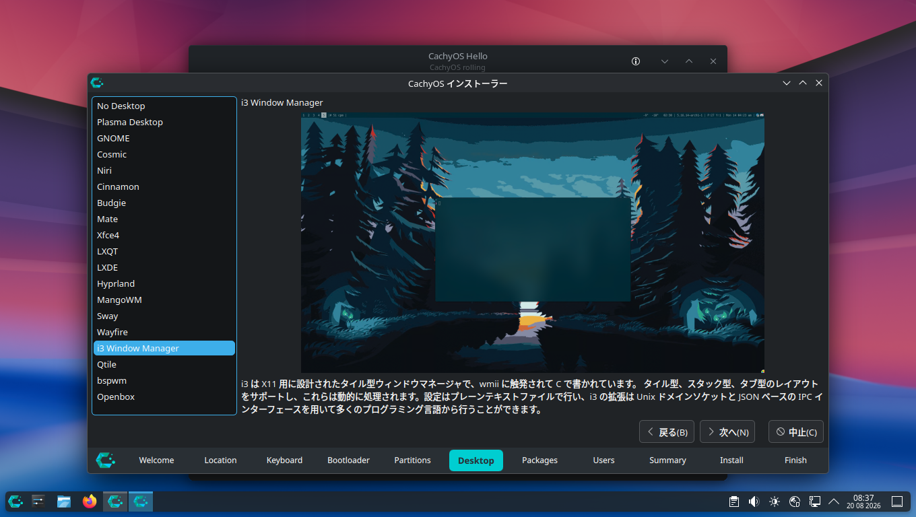Viewport: 916px width, 517px height.
Task: Select Budget desktop entry Budgie
Action: coord(164,203)
